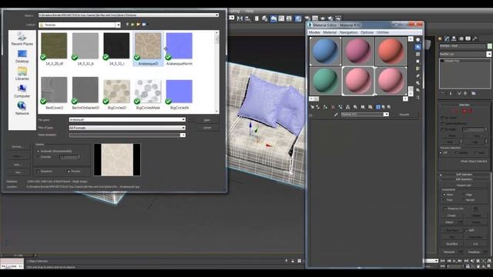Viewport: 493px width, 277px height.
Task: Open the Create command panel tab
Action: pos(440,39)
